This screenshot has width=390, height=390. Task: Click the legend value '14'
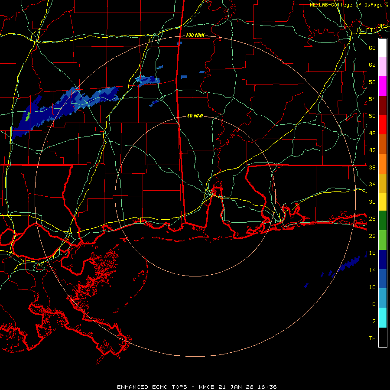click(x=372, y=270)
